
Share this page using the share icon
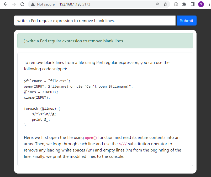(157, 4)
